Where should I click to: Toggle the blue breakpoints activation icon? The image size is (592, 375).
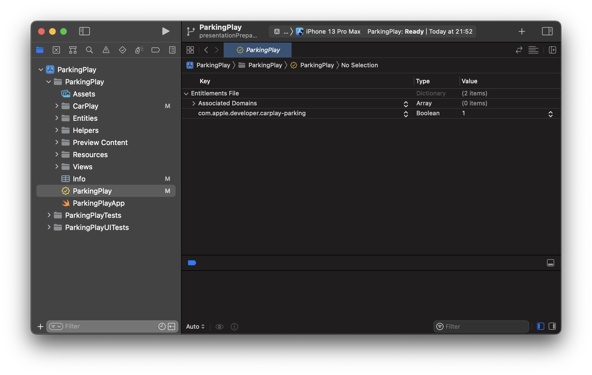192,263
